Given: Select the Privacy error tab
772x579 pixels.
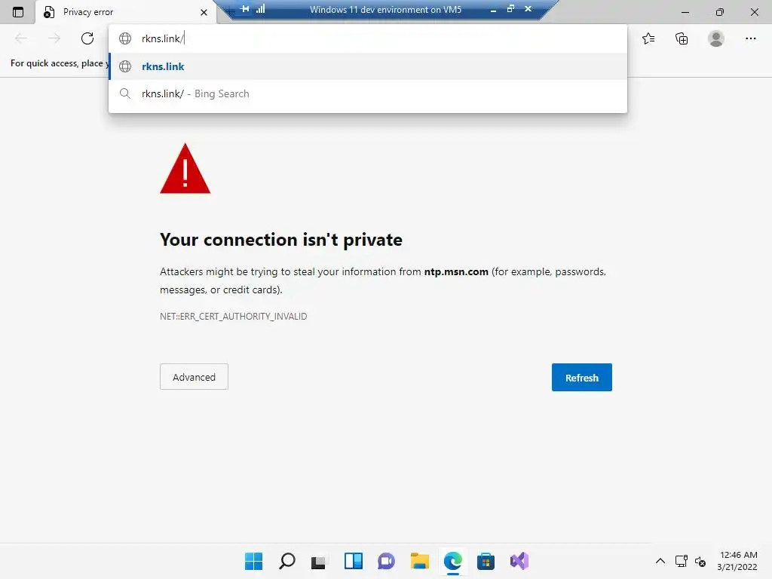Looking at the screenshot, I should click(x=126, y=12).
